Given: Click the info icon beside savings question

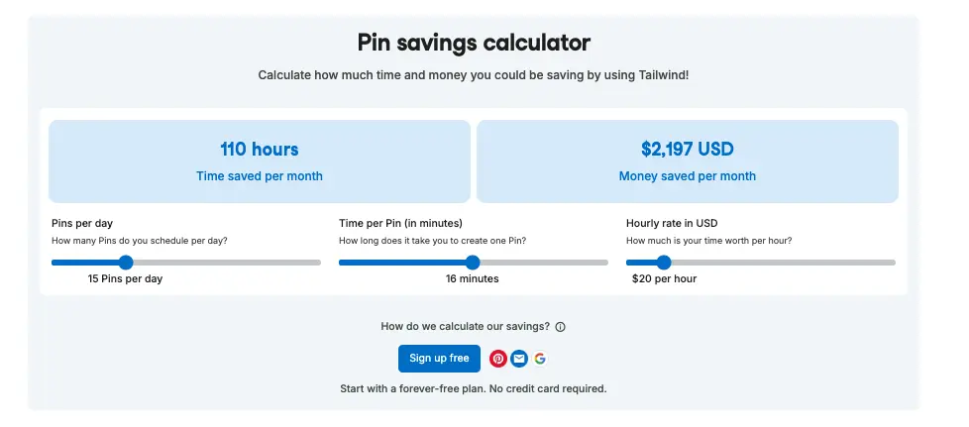Looking at the screenshot, I should point(560,327).
